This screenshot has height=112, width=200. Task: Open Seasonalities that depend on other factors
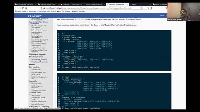coord(39,41)
